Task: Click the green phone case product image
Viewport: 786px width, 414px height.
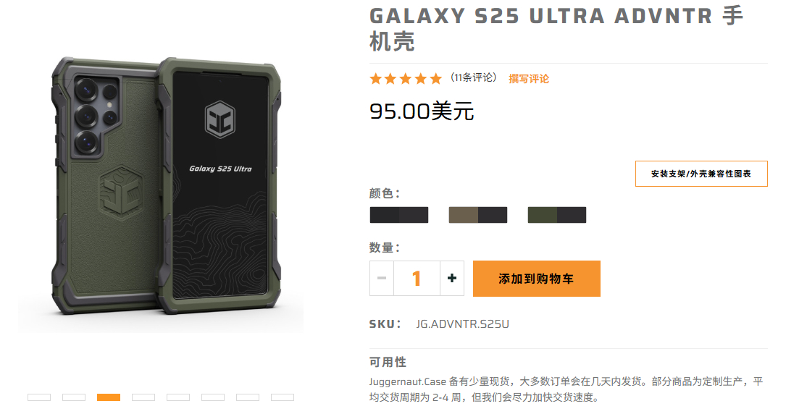Action: [x=165, y=186]
